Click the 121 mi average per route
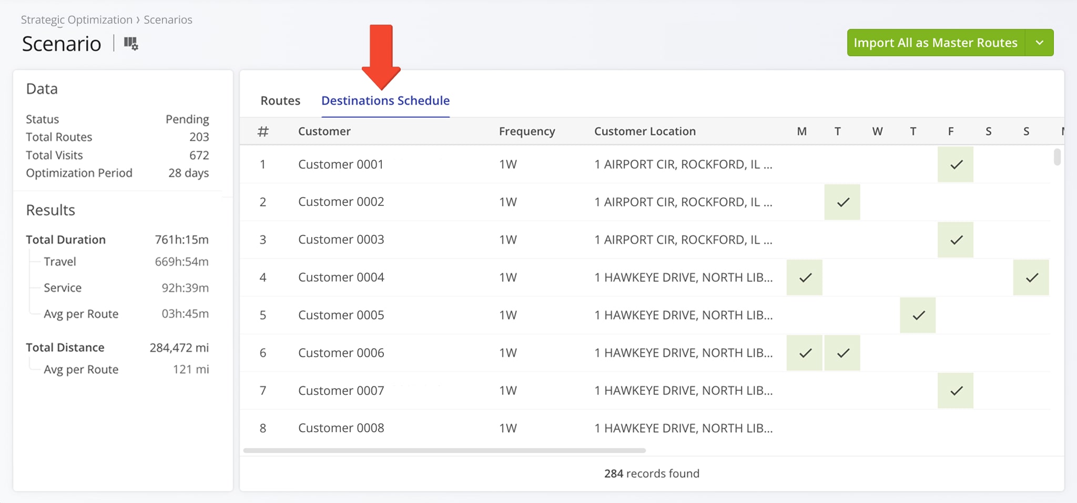1077x503 pixels. (191, 369)
